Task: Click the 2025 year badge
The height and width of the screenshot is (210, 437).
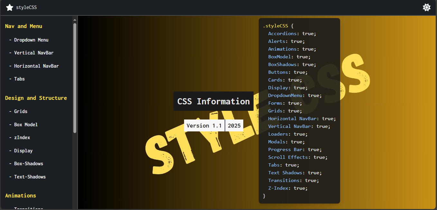Action: coord(234,126)
